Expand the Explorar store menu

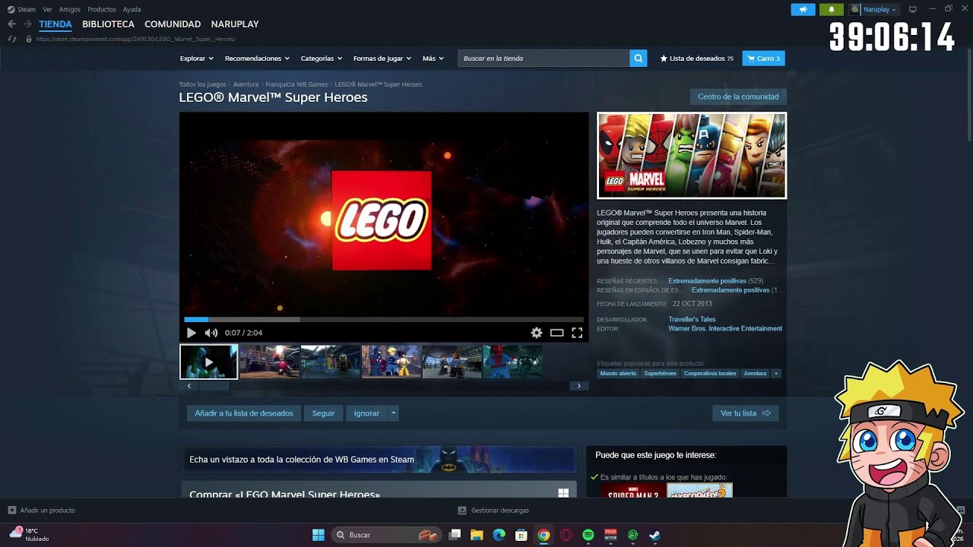pyautogui.click(x=196, y=58)
